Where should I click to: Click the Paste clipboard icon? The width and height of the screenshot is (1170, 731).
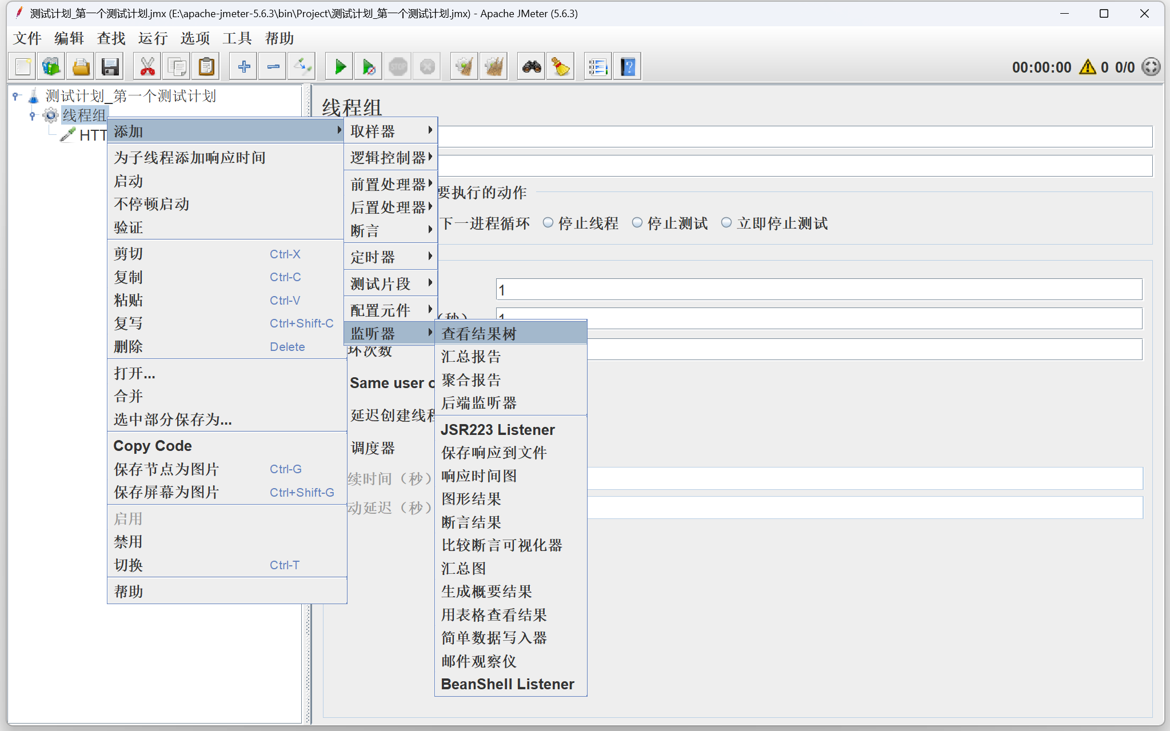[206, 67]
